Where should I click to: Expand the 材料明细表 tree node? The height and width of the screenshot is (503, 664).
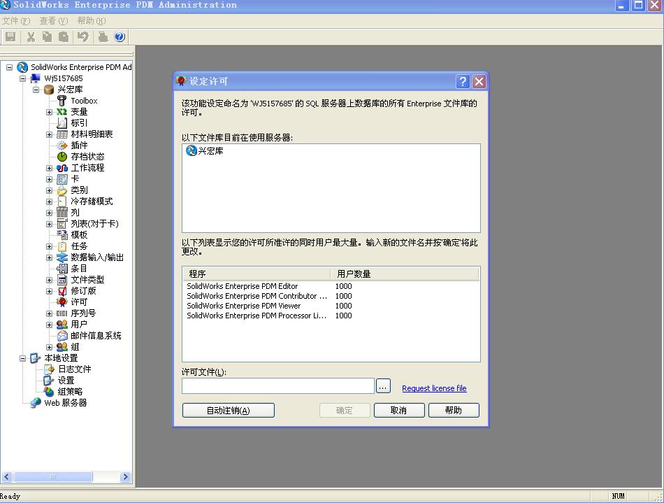[49, 134]
